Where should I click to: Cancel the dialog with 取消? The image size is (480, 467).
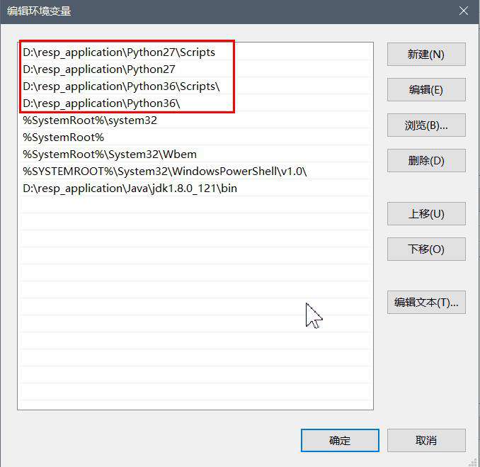(x=426, y=440)
